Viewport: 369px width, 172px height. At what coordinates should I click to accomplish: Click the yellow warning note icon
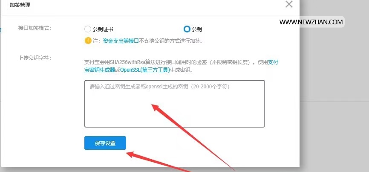[x=88, y=41]
